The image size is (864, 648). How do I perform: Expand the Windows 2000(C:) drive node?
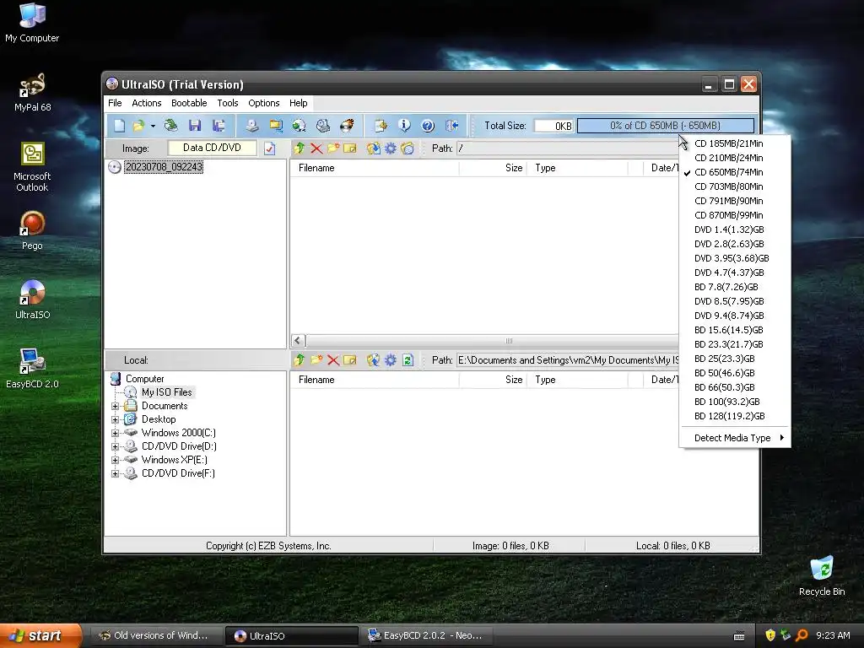115,433
